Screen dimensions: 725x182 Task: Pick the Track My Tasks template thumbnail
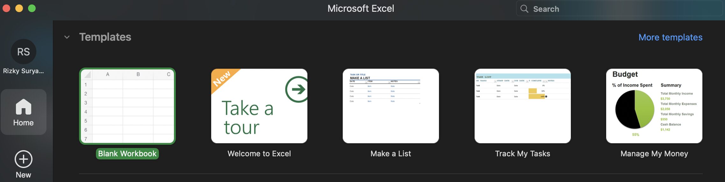point(522,106)
